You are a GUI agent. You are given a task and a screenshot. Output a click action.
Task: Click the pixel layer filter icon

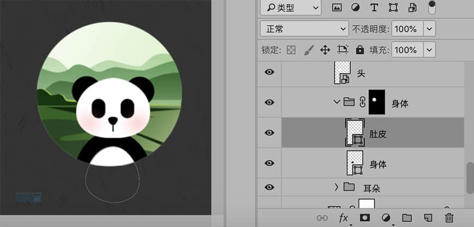pos(337,7)
